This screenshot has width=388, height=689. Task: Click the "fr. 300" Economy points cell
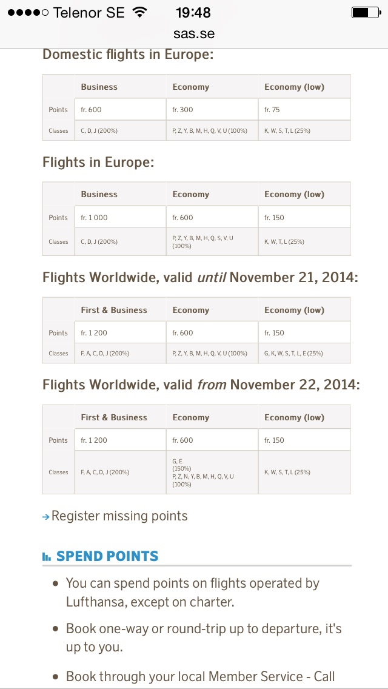pos(212,110)
